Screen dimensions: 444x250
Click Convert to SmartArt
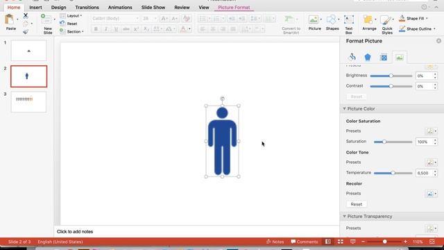click(291, 25)
